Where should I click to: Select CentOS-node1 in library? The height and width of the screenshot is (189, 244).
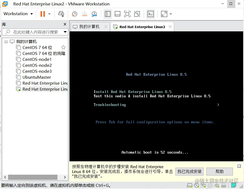(37, 59)
